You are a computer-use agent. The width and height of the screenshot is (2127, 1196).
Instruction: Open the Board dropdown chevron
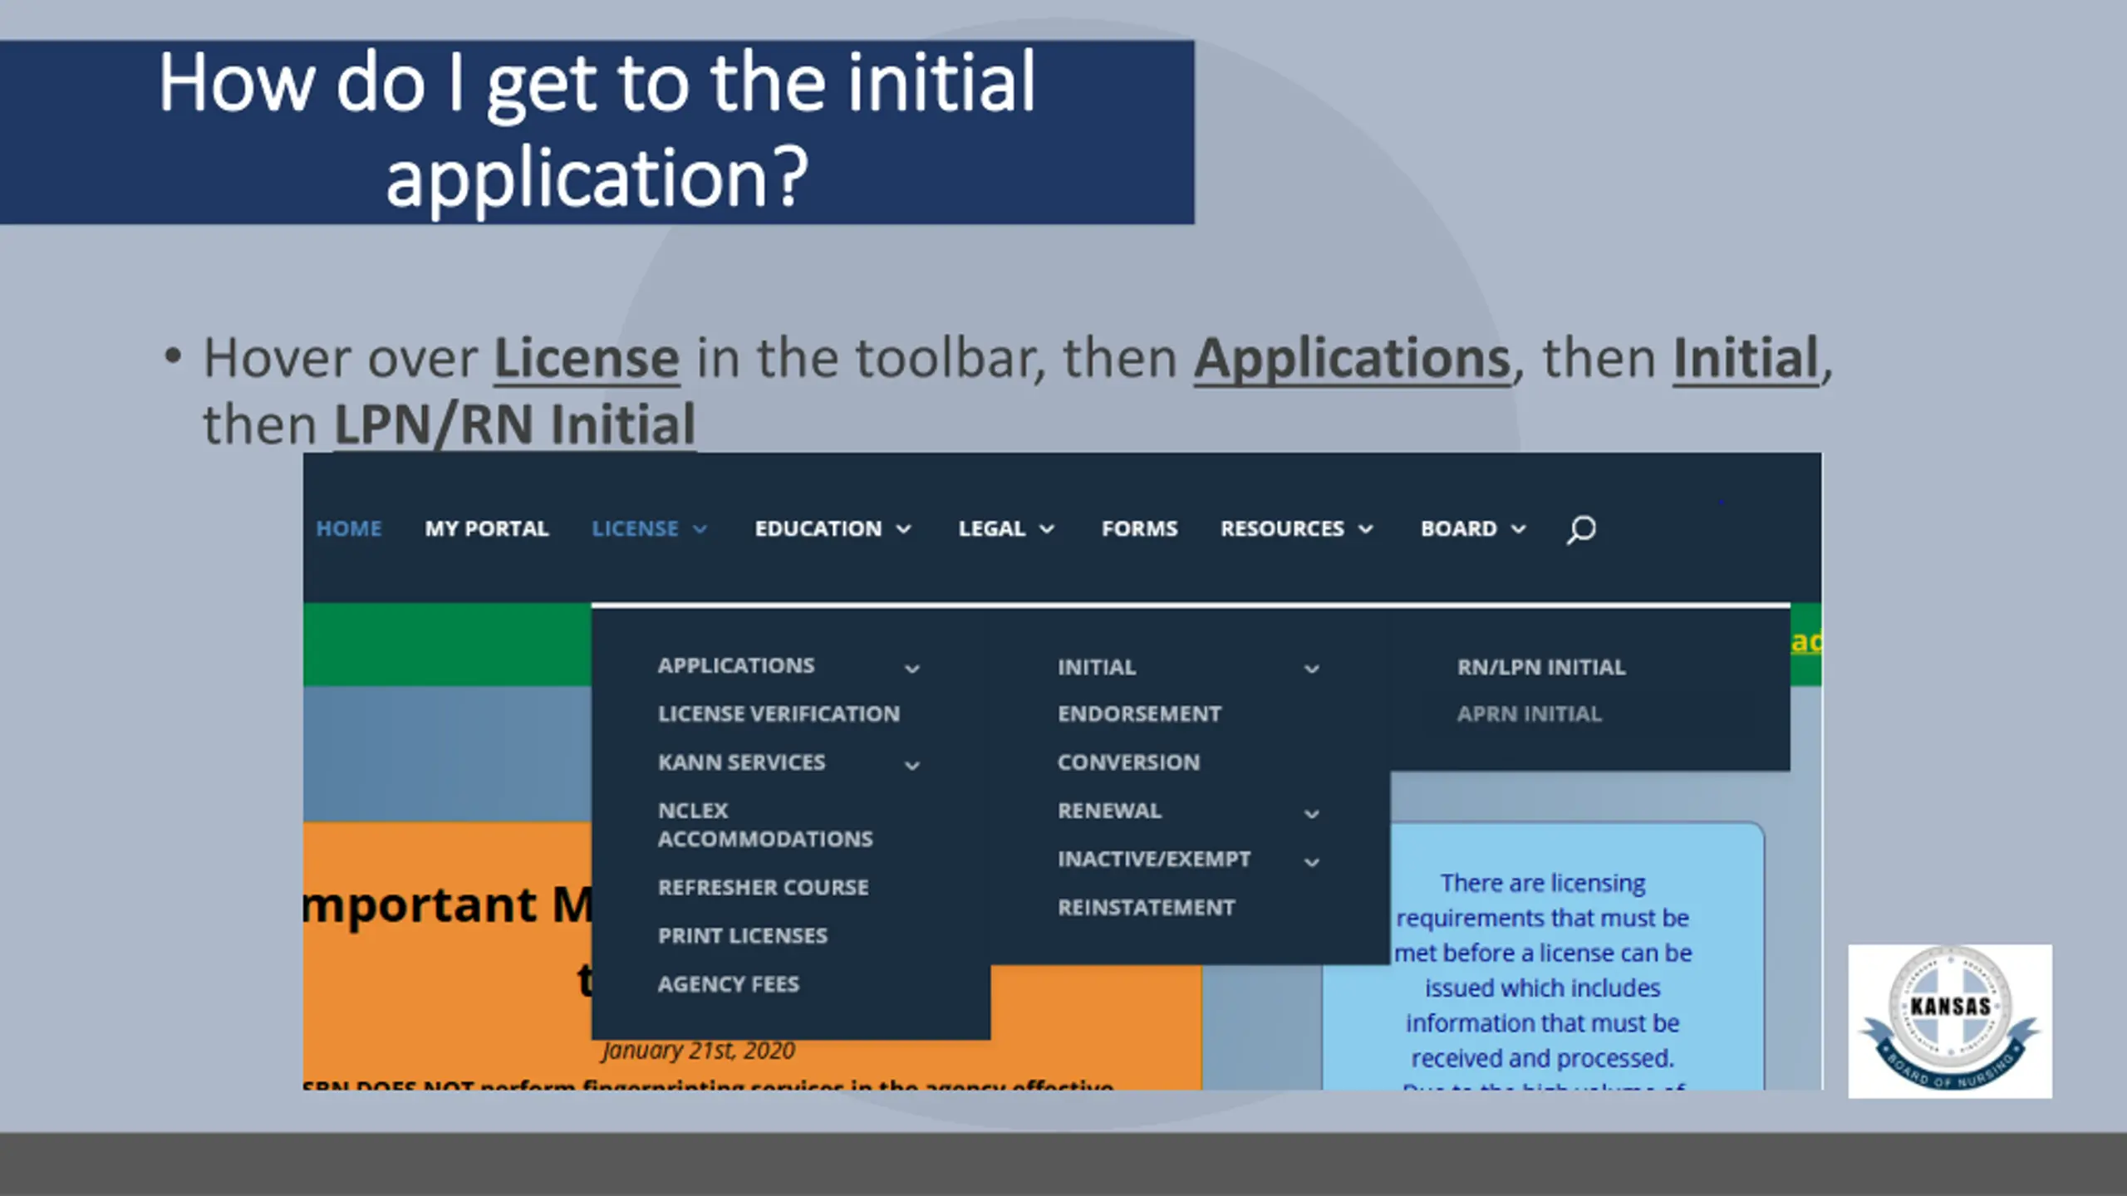[1518, 530]
